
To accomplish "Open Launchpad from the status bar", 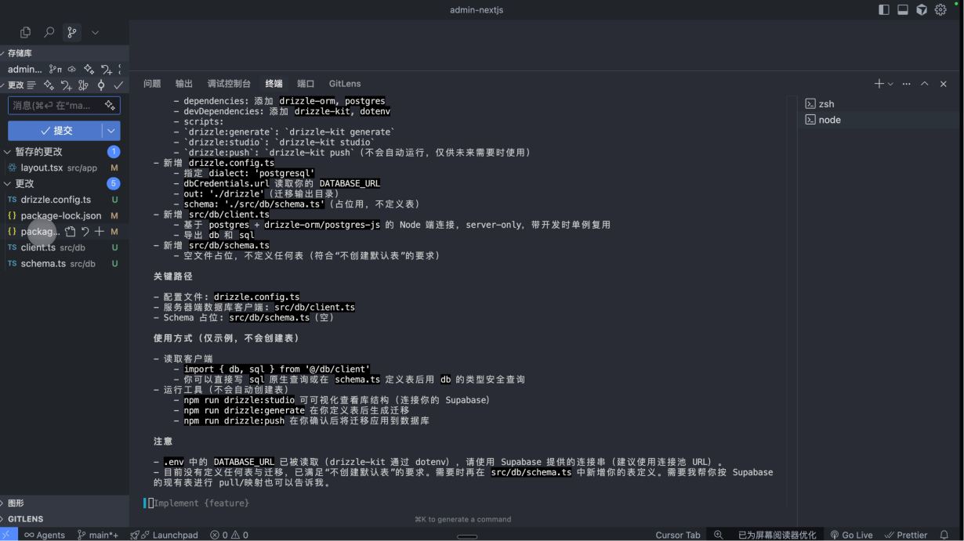I will coord(168,535).
